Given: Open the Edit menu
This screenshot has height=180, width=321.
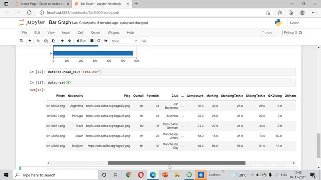Looking at the screenshot, I should point(37,33).
